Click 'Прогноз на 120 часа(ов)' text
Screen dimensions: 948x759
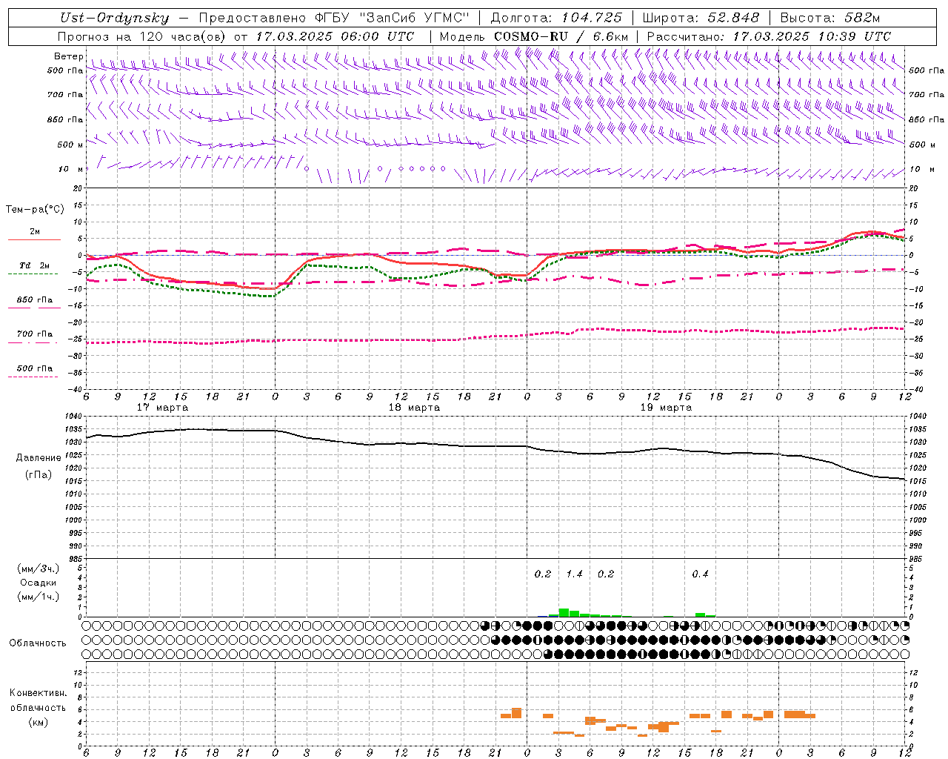click(141, 36)
